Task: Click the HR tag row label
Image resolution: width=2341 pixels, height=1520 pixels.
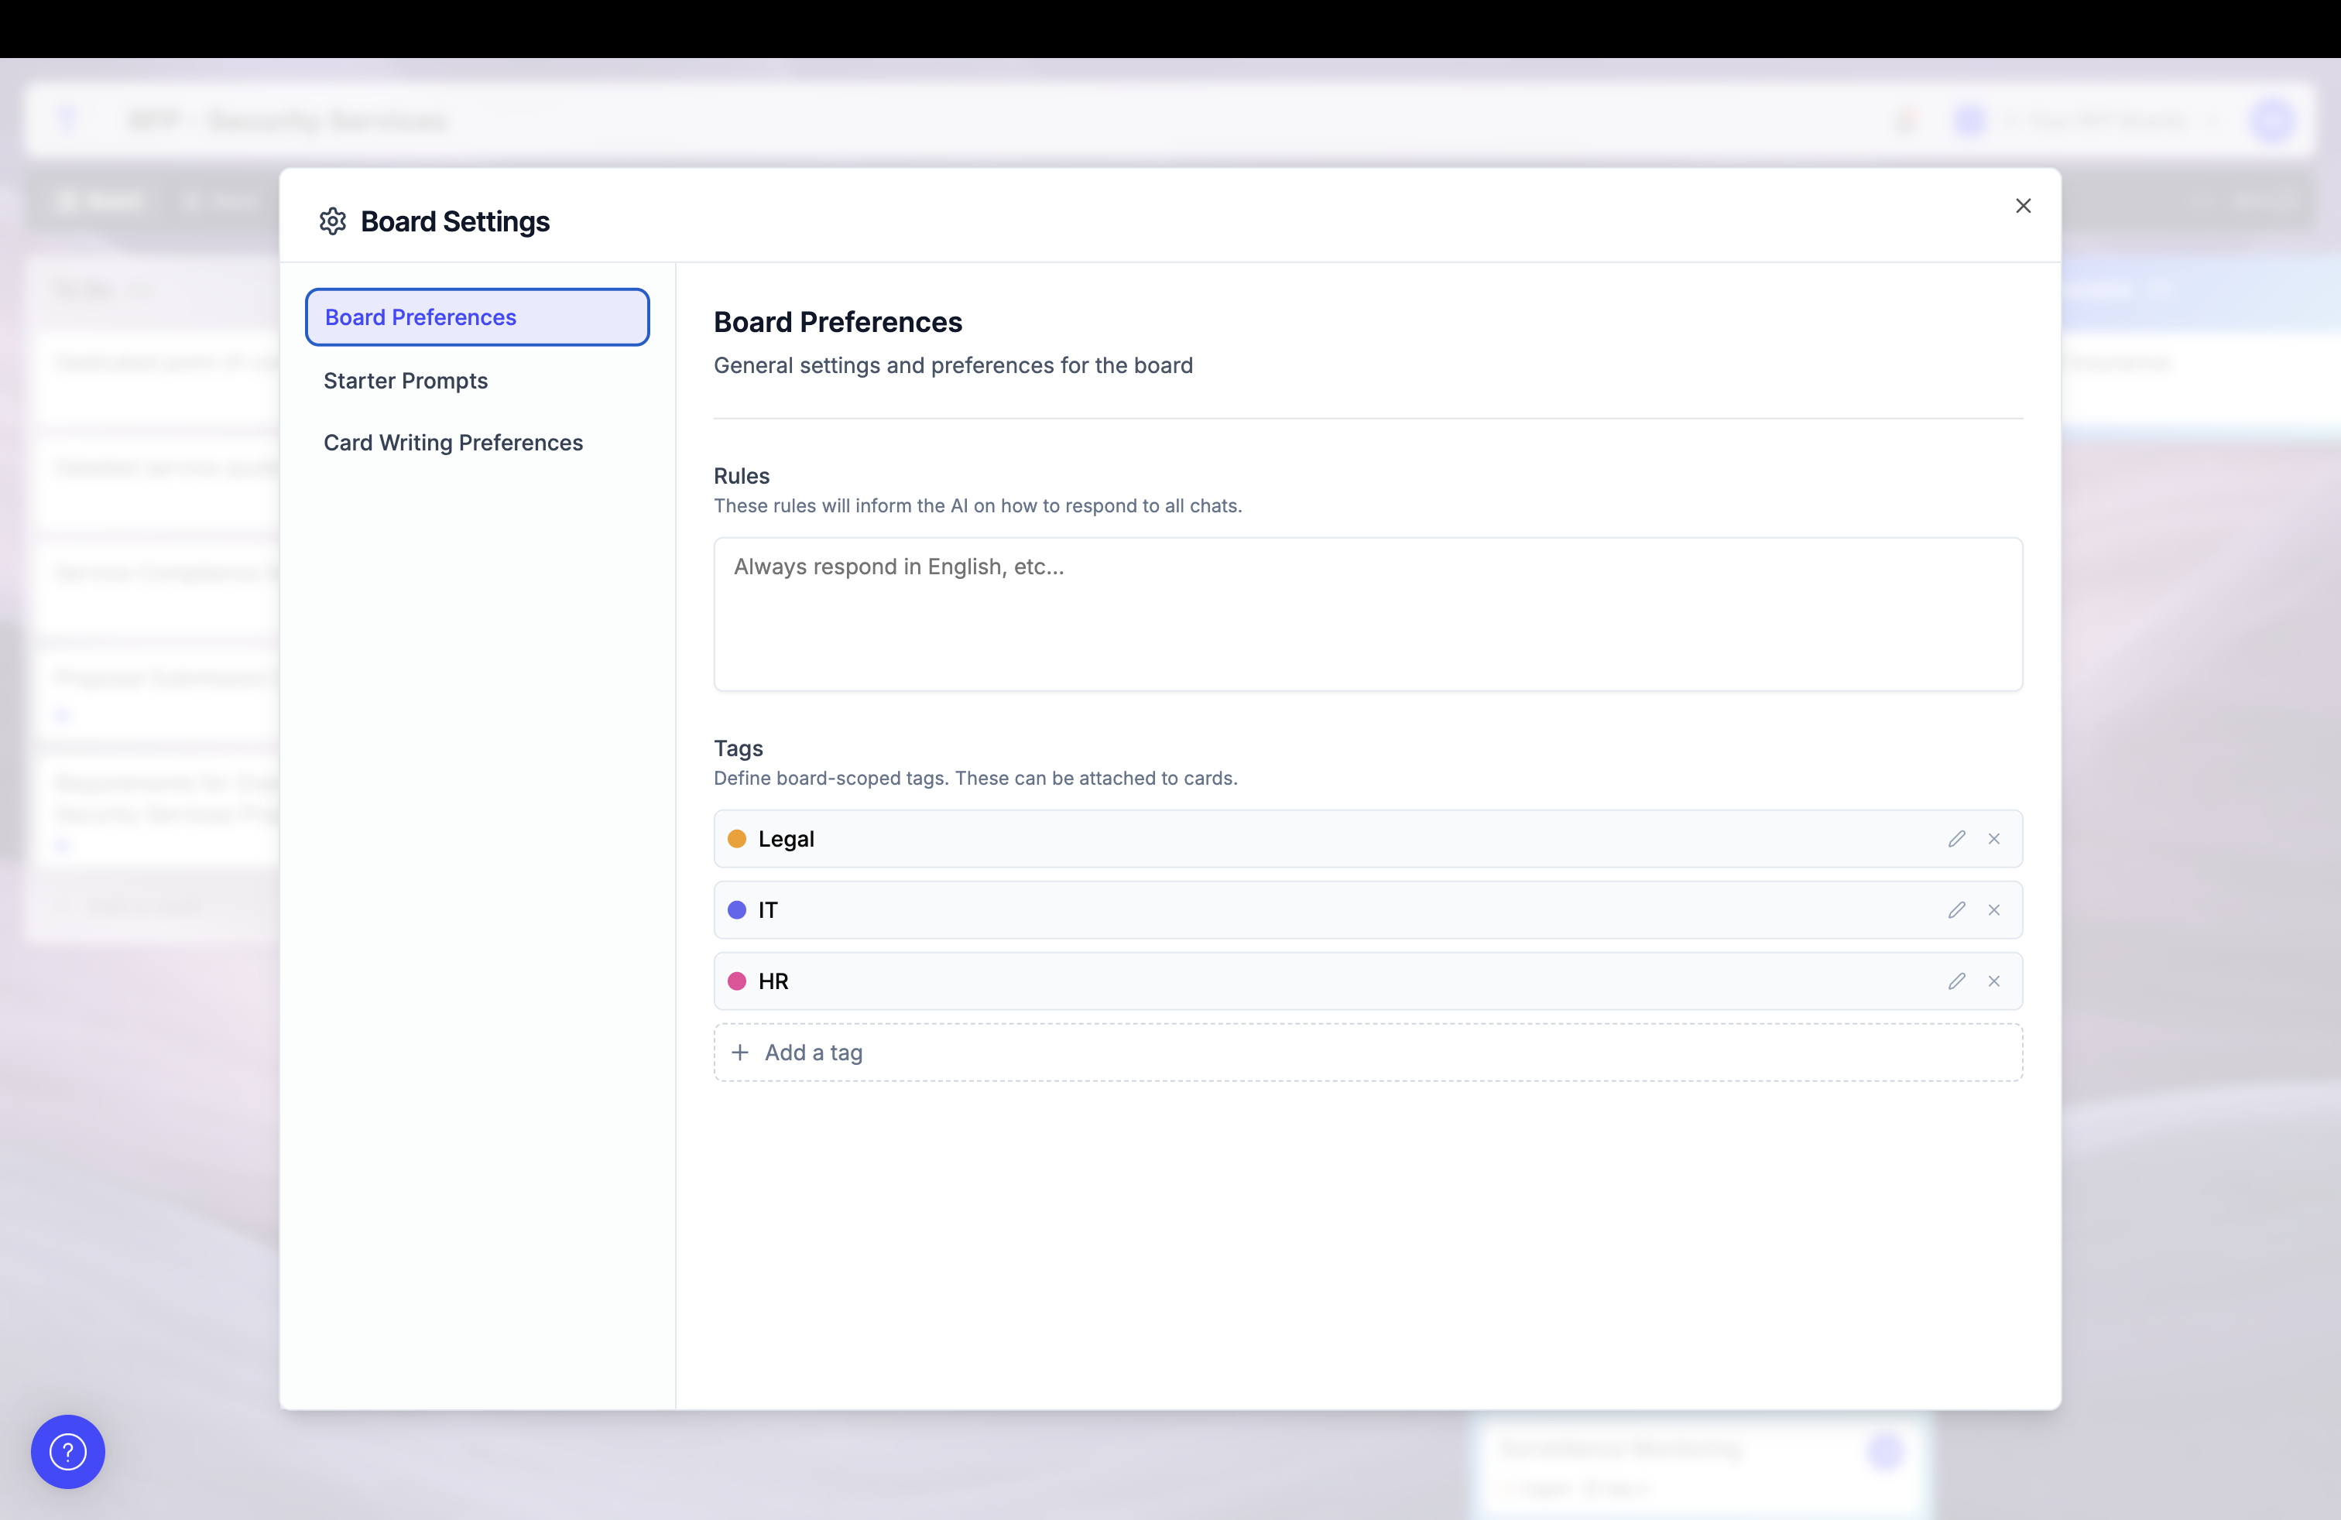Action: tap(773, 981)
